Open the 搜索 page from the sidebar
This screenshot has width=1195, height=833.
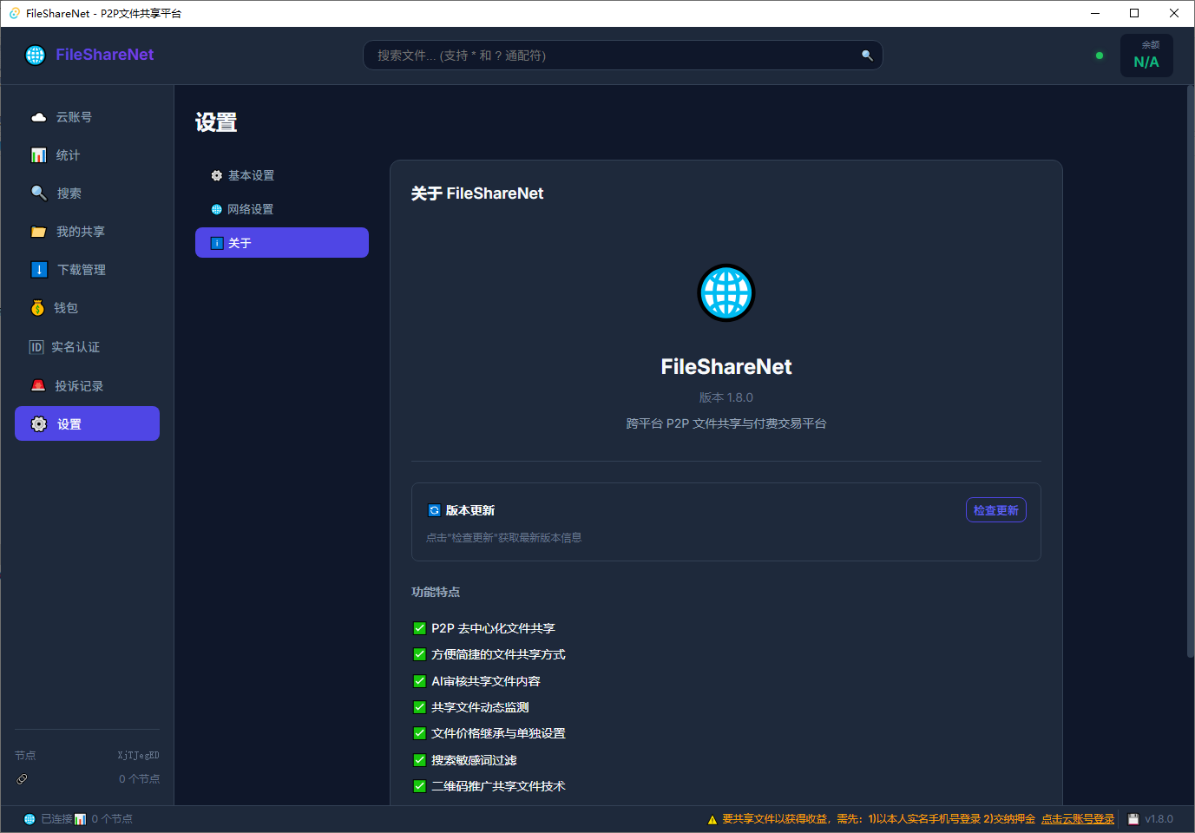87,193
